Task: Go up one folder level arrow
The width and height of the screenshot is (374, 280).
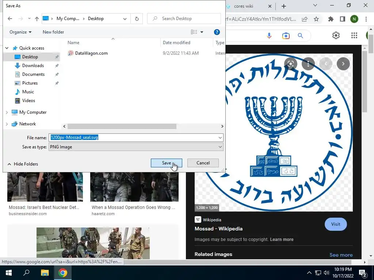Action: click(x=37, y=19)
